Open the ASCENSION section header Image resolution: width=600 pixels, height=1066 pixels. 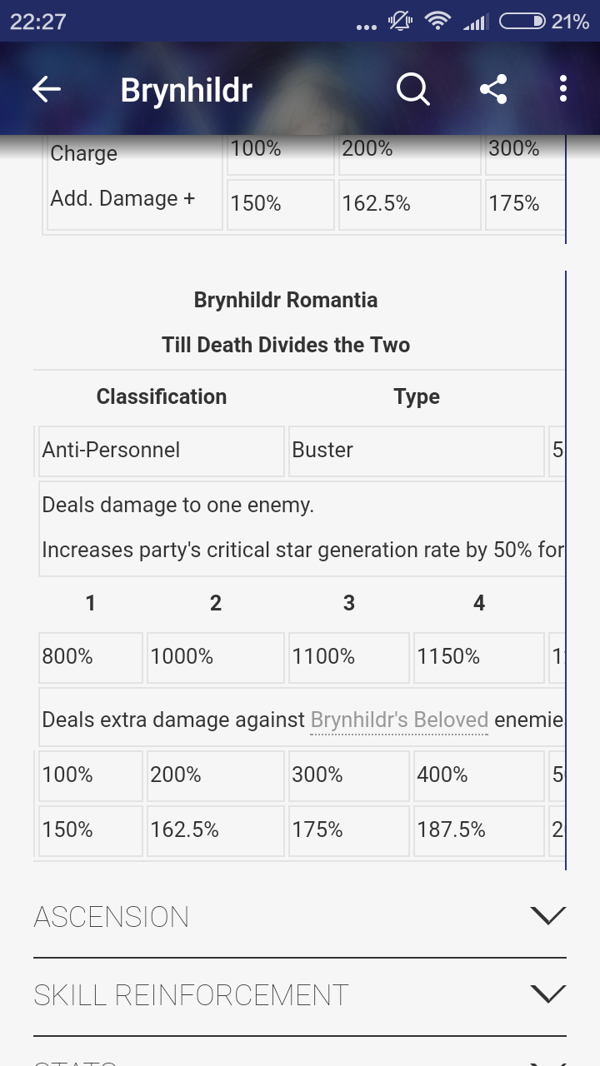coord(300,918)
